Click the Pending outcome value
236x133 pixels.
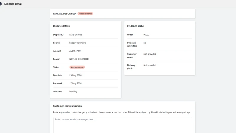[73, 92]
